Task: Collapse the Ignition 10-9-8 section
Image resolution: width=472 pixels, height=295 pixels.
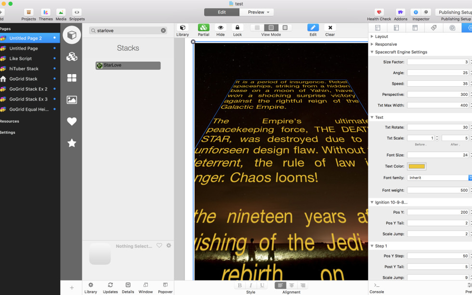Action: [x=372, y=203]
